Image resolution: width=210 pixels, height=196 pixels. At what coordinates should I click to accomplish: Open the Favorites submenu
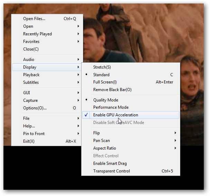(x=47, y=42)
